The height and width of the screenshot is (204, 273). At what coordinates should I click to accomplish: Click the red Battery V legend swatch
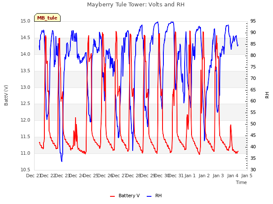[x=113, y=196]
